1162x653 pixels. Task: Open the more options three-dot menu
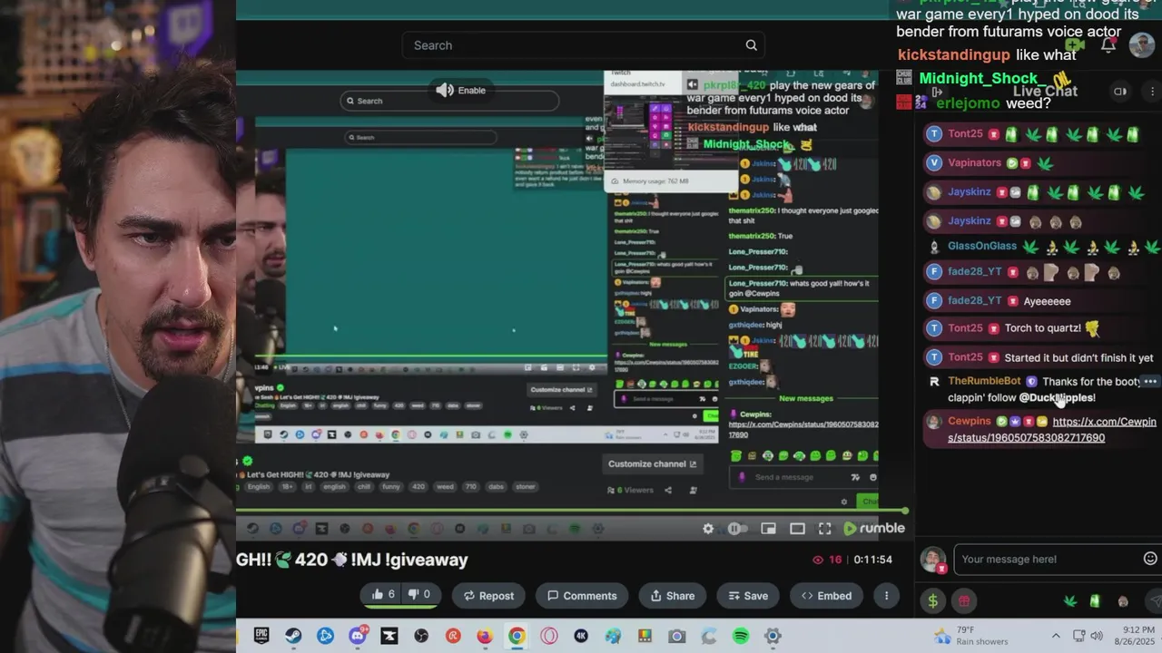pos(886,596)
